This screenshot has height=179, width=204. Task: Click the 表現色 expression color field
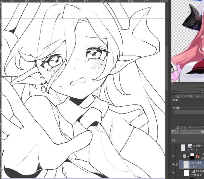pyautogui.click(x=189, y=112)
